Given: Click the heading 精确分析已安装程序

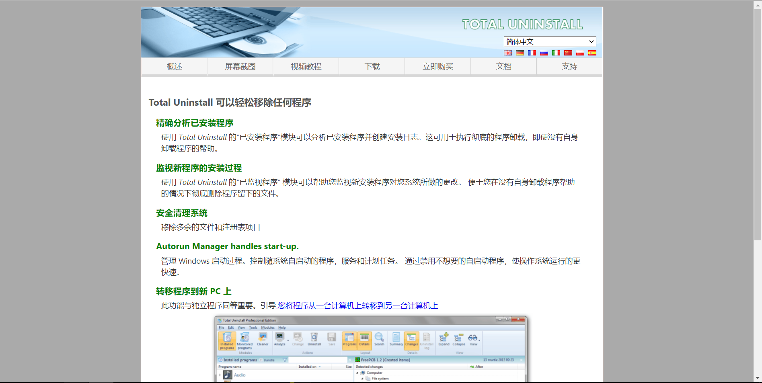Looking at the screenshot, I should tap(195, 123).
